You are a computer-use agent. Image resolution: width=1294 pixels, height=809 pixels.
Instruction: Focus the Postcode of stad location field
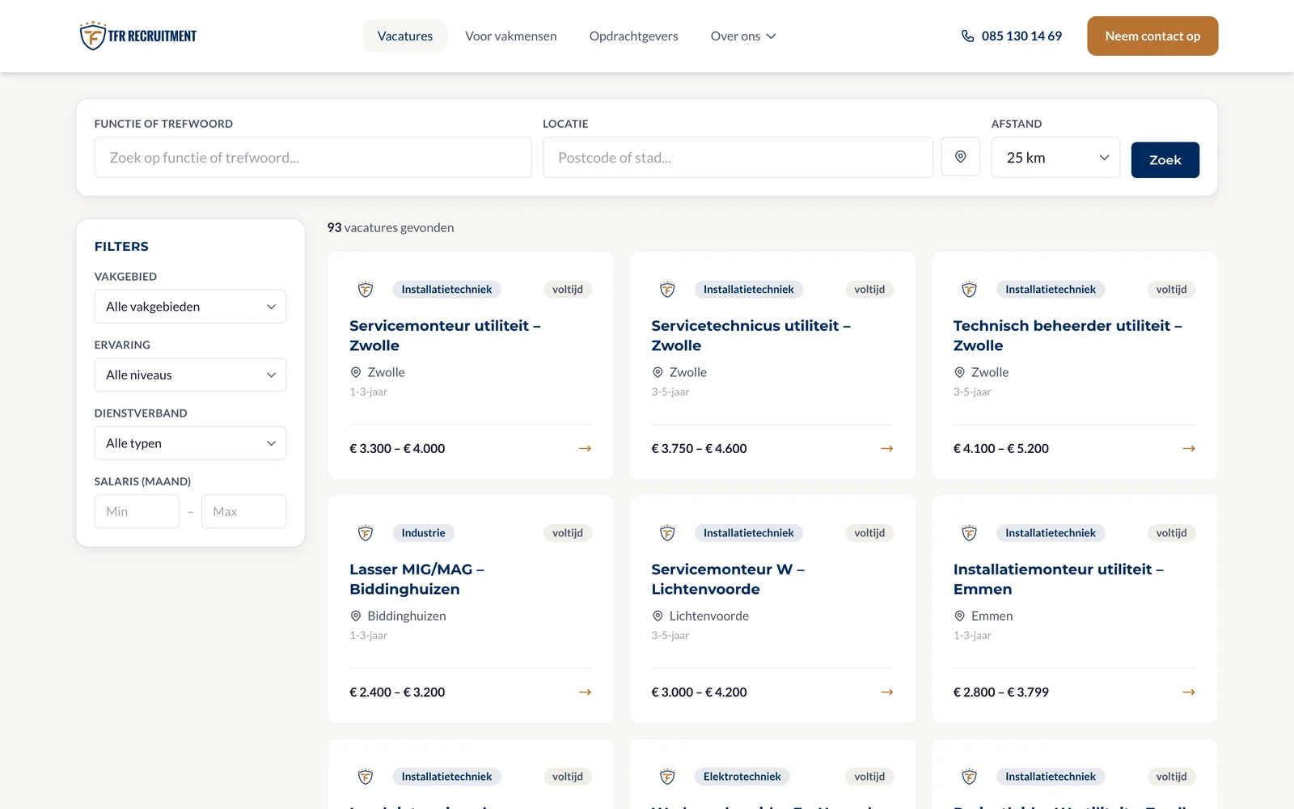738,157
